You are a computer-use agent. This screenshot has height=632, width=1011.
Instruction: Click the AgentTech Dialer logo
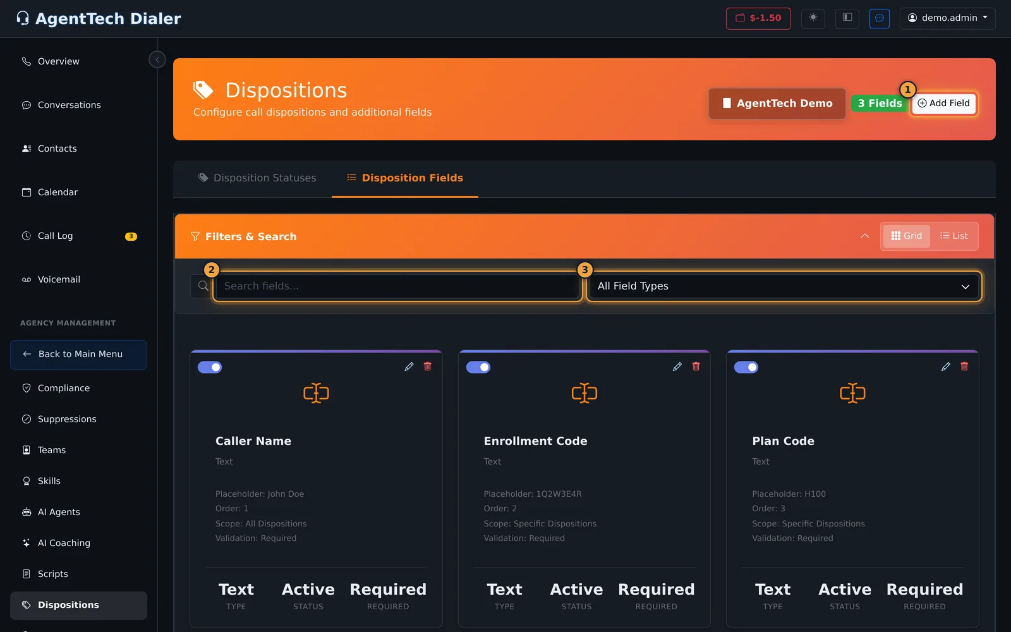(x=99, y=18)
